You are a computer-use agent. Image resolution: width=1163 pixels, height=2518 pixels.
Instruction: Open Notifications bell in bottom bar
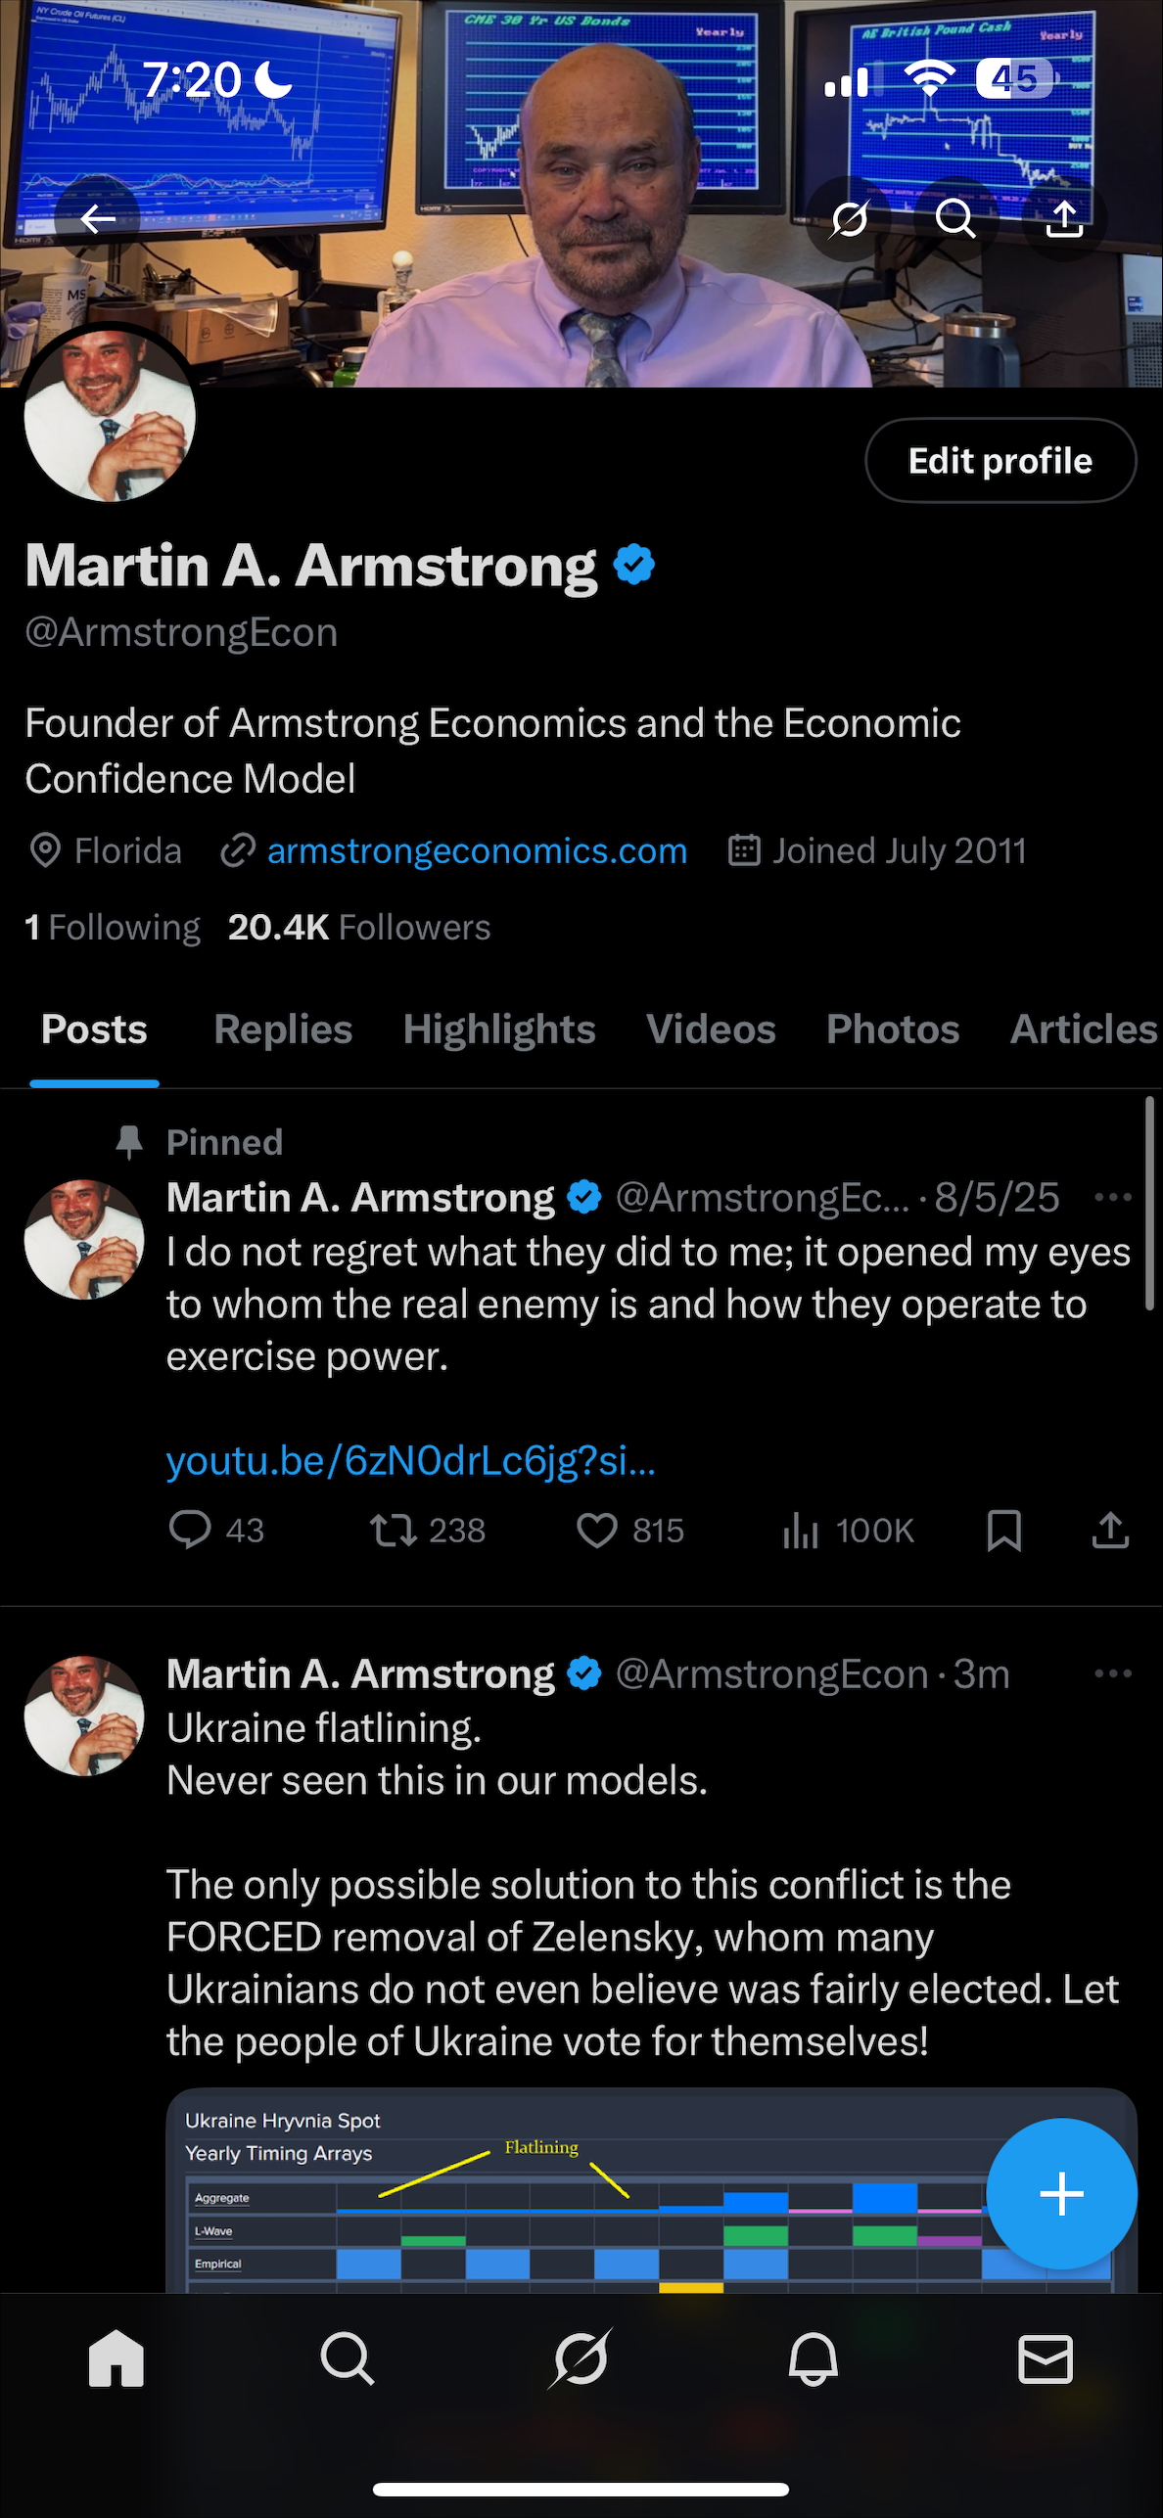pyautogui.click(x=813, y=2358)
